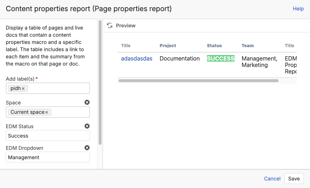Sort by the Status column header
The height and width of the screenshot is (188, 310).
pos(214,45)
